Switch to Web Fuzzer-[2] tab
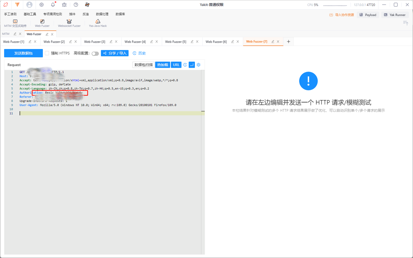 click(x=54, y=42)
